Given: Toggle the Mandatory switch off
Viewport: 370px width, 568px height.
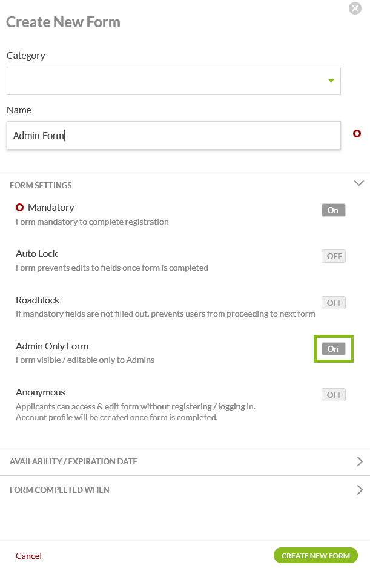Looking at the screenshot, I should coord(333,210).
